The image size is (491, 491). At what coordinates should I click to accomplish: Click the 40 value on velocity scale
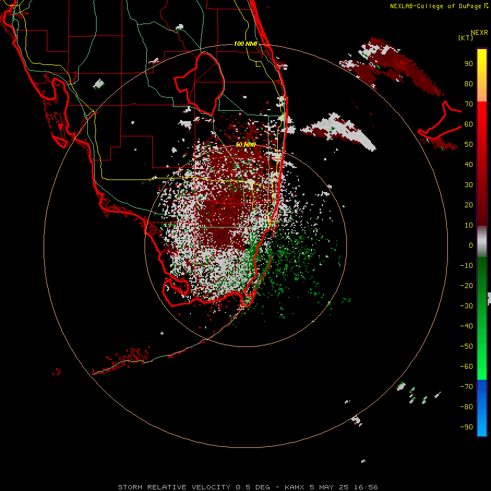pyautogui.click(x=469, y=165)
